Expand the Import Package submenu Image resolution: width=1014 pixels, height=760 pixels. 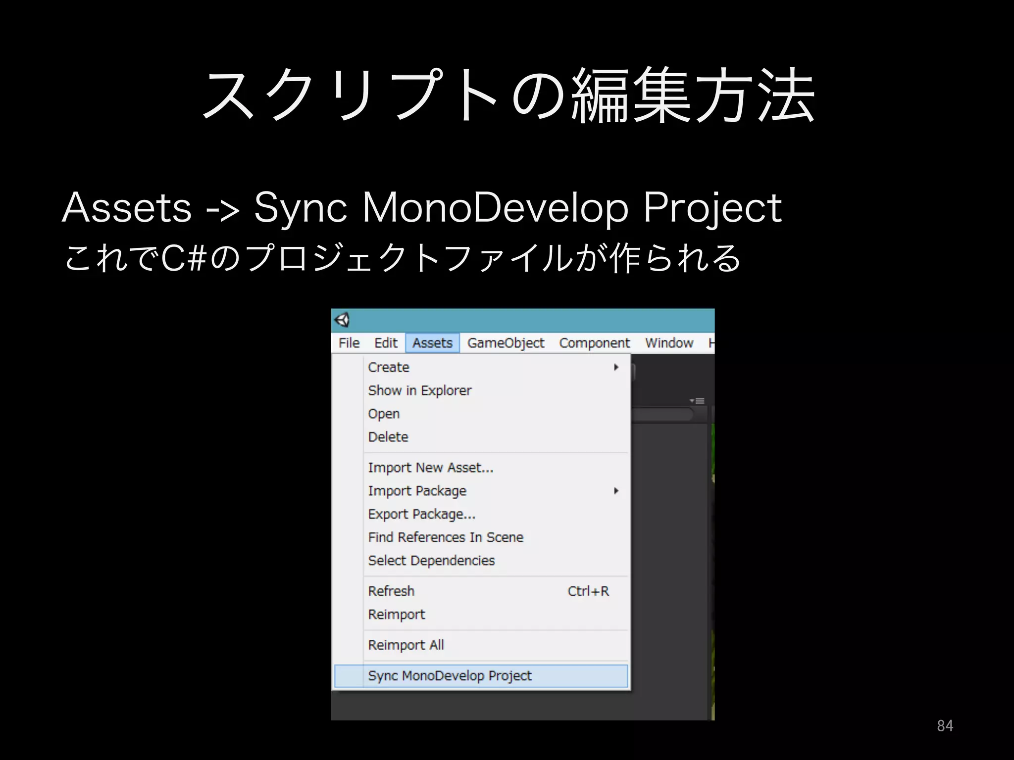[481, 491]
